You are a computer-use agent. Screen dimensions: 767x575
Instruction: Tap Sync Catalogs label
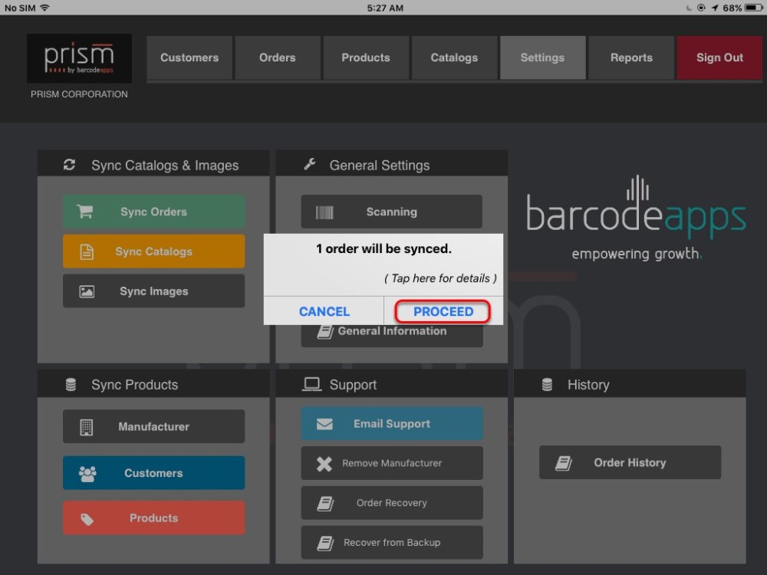(153, 251)
